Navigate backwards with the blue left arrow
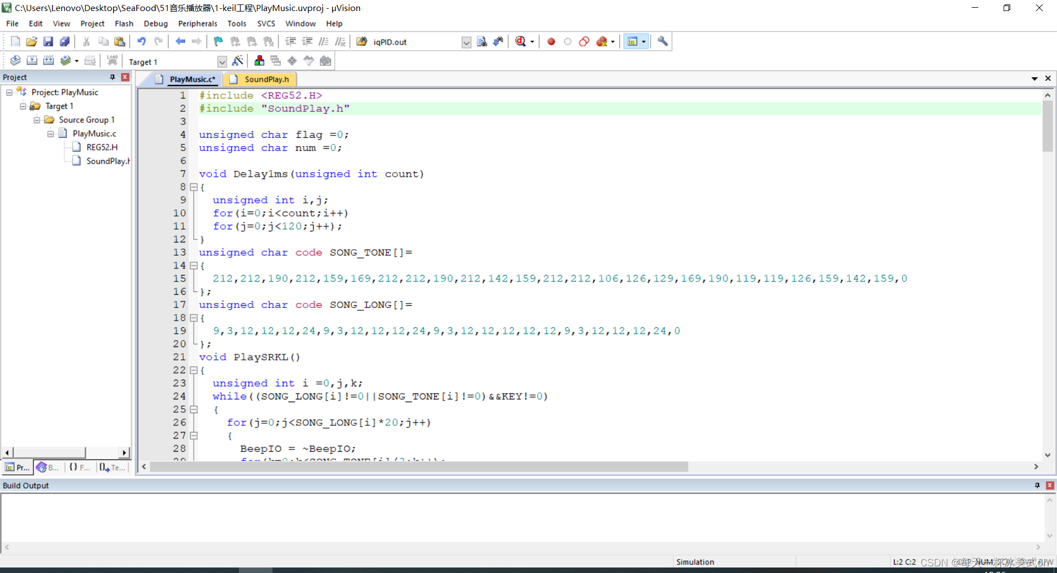Viewport: 1057px width, 573px height. (180, 41)
